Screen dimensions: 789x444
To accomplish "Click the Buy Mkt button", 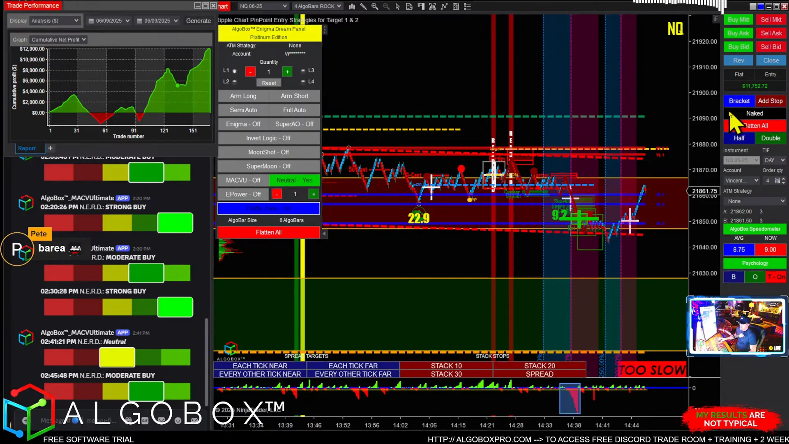I will 738,19.
